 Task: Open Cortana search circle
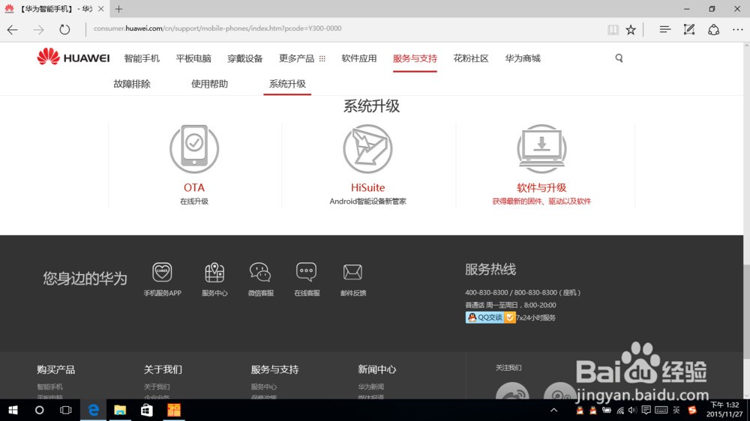pyautogui.click(x=39, y=410)
